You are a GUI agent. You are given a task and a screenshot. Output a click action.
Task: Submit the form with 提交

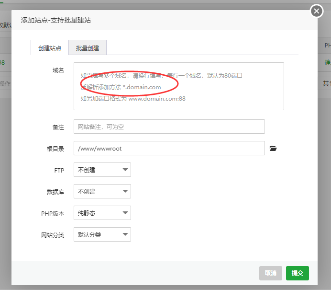tap(298, 273)
